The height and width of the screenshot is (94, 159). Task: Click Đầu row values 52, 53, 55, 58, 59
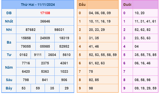[103, 55]
